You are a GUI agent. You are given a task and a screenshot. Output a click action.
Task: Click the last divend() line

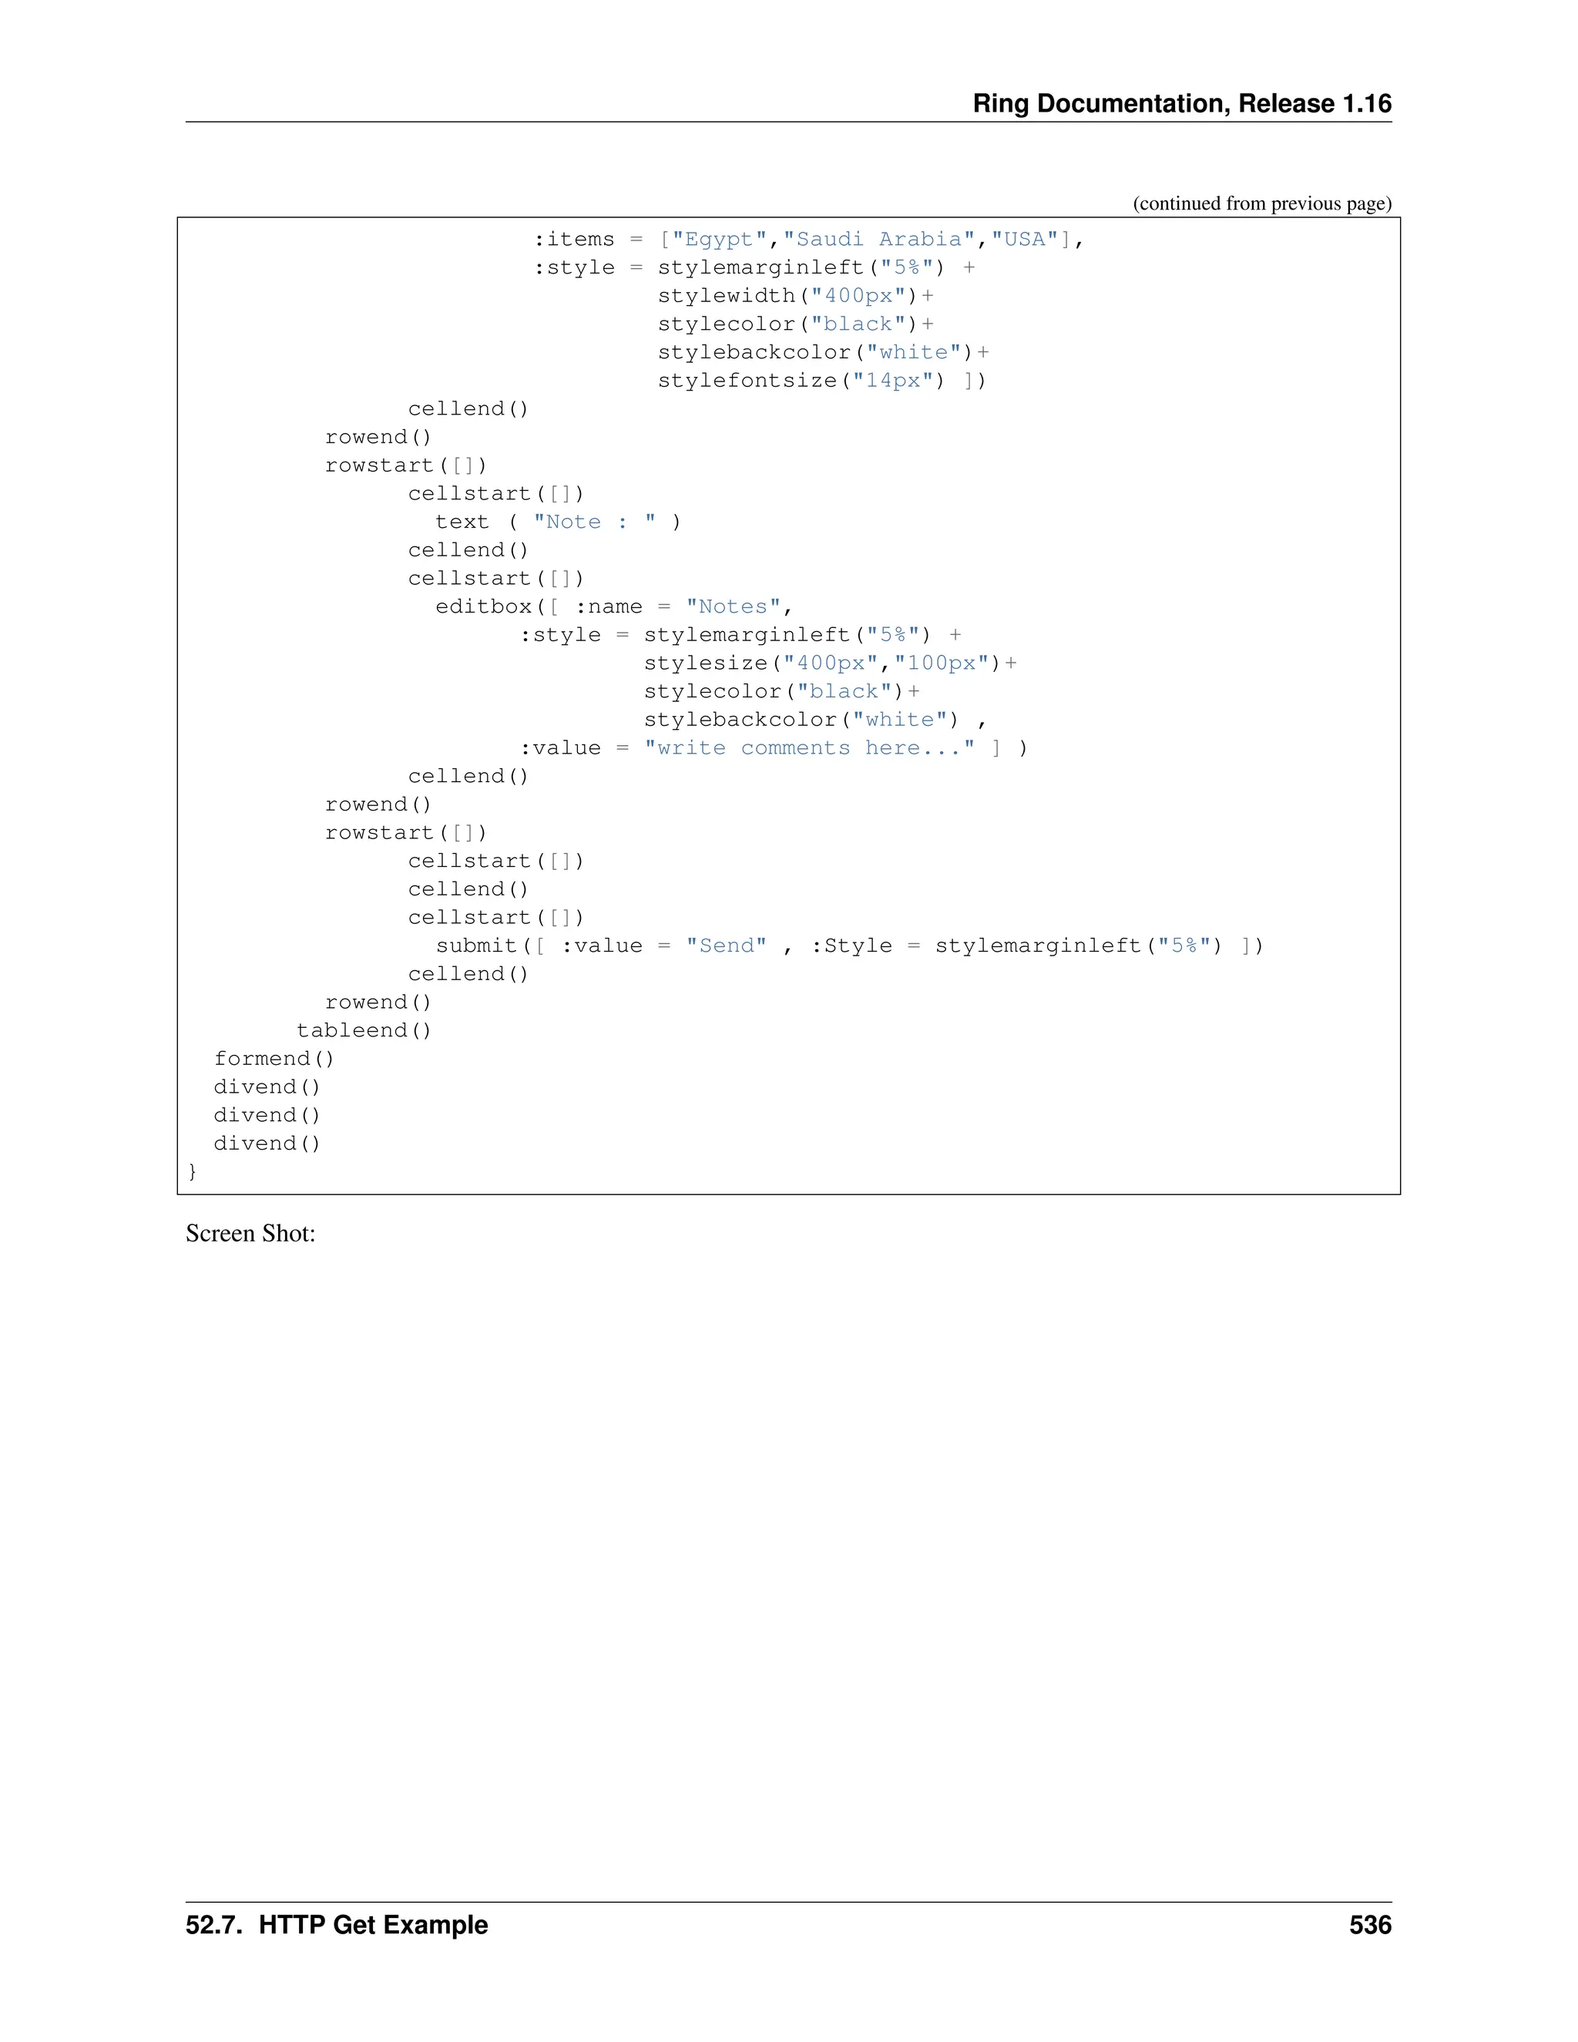click(x=267, y=1144)
